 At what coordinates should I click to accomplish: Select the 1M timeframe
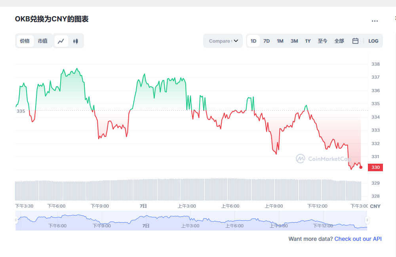(280, 41)
